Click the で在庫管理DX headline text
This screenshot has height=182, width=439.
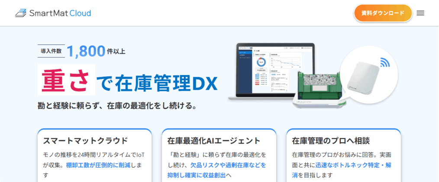157,83
